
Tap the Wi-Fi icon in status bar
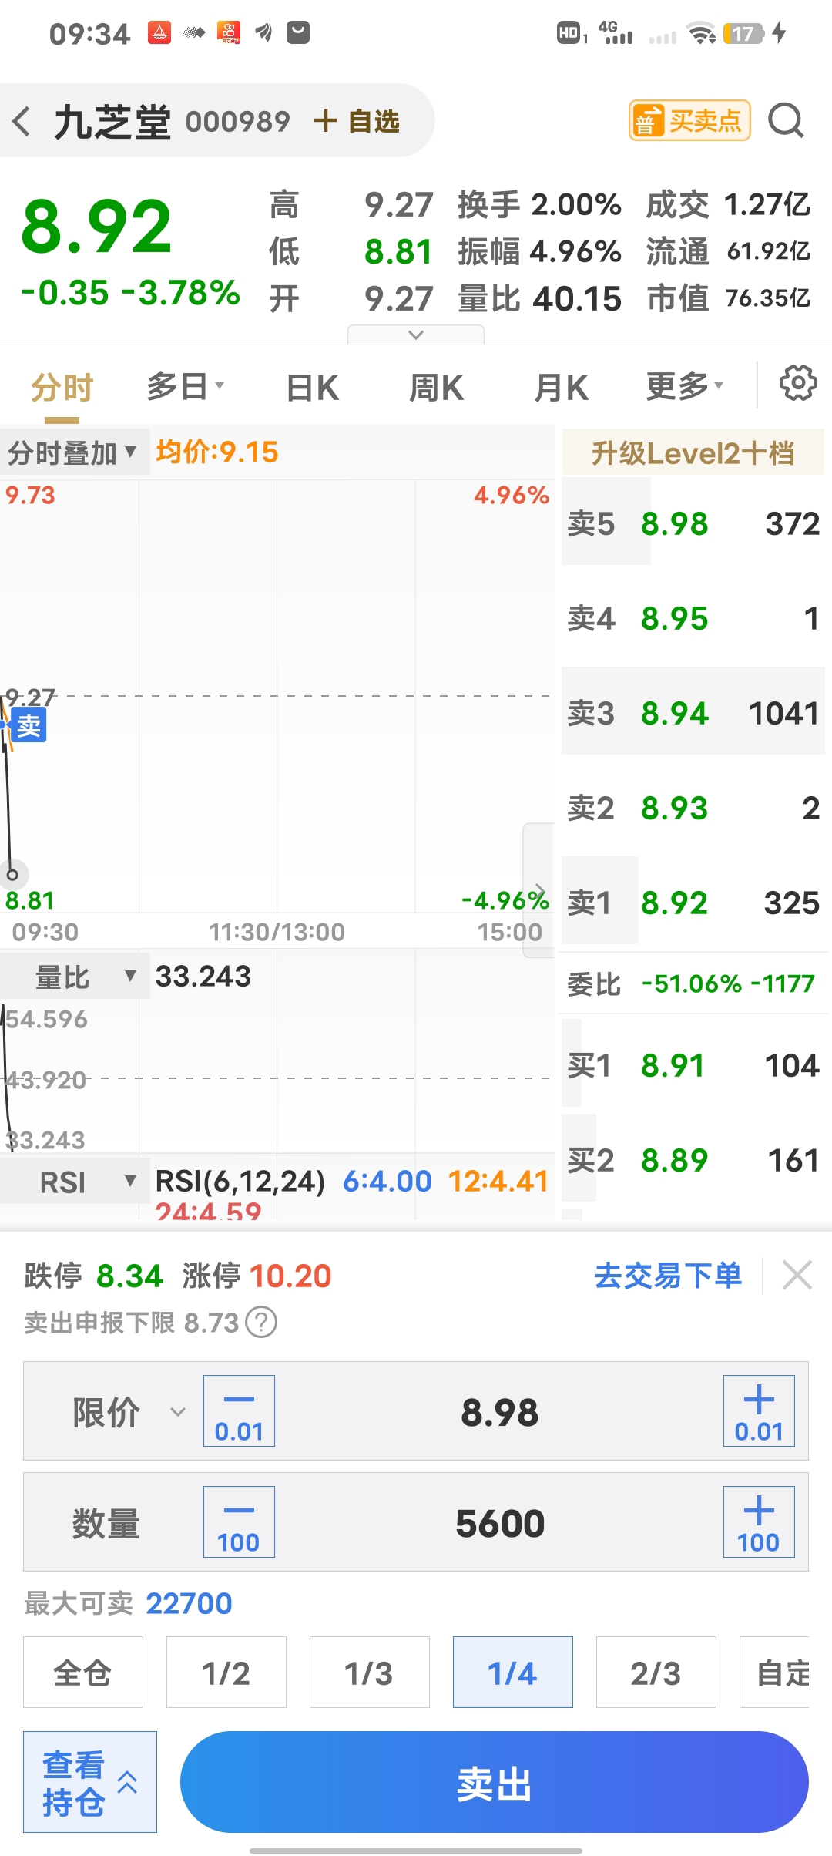pos(702,33)
